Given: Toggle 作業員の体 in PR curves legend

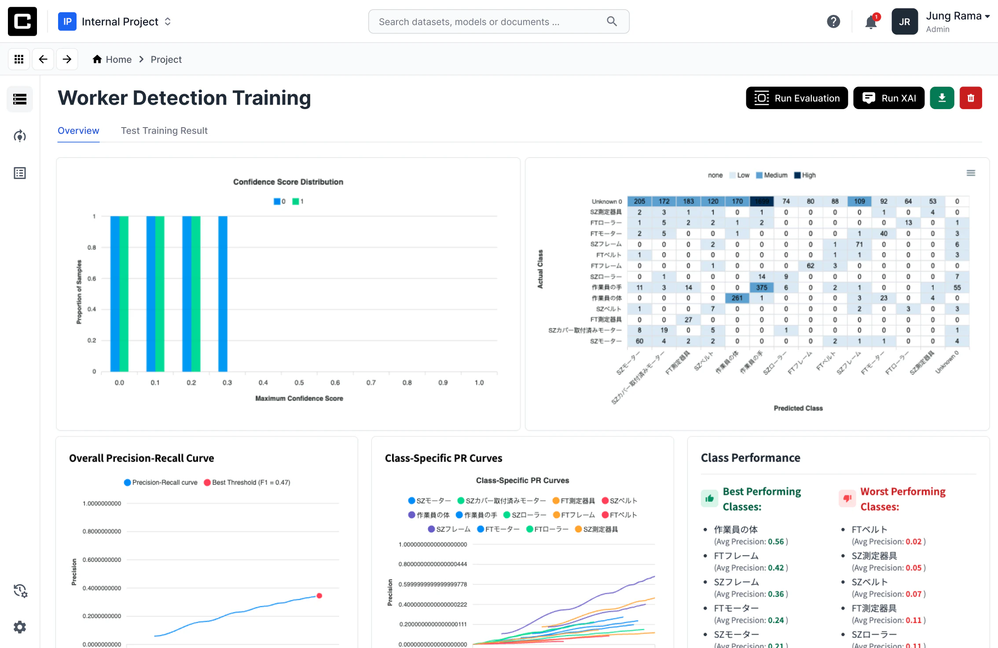Looking at the screenshot, I should [429, 515].
